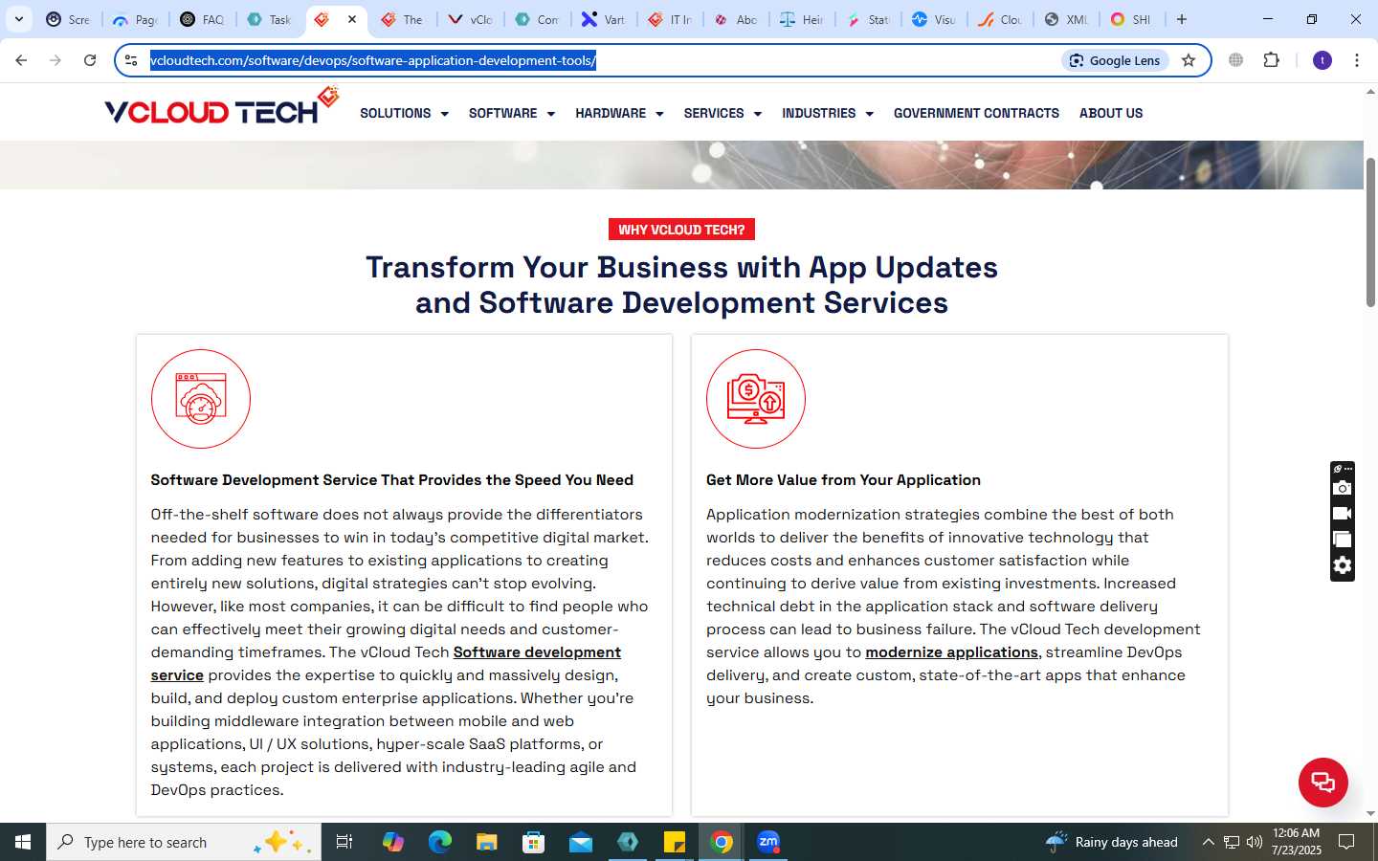Screen dimensions: 1378x861
Task: Follow the Software development service link
Action: pos(537,652)
